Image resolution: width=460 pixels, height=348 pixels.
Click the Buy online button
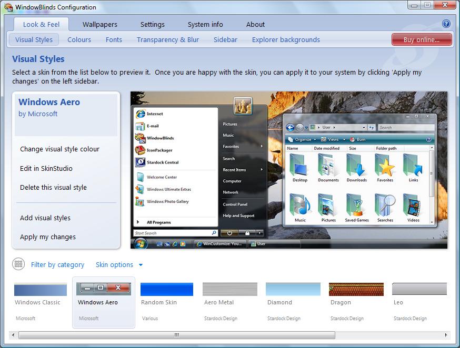(422, 39)
